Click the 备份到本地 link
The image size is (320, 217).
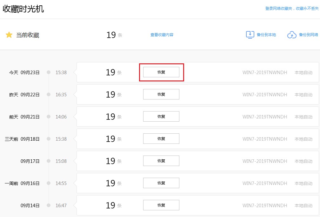coord(266,35)
